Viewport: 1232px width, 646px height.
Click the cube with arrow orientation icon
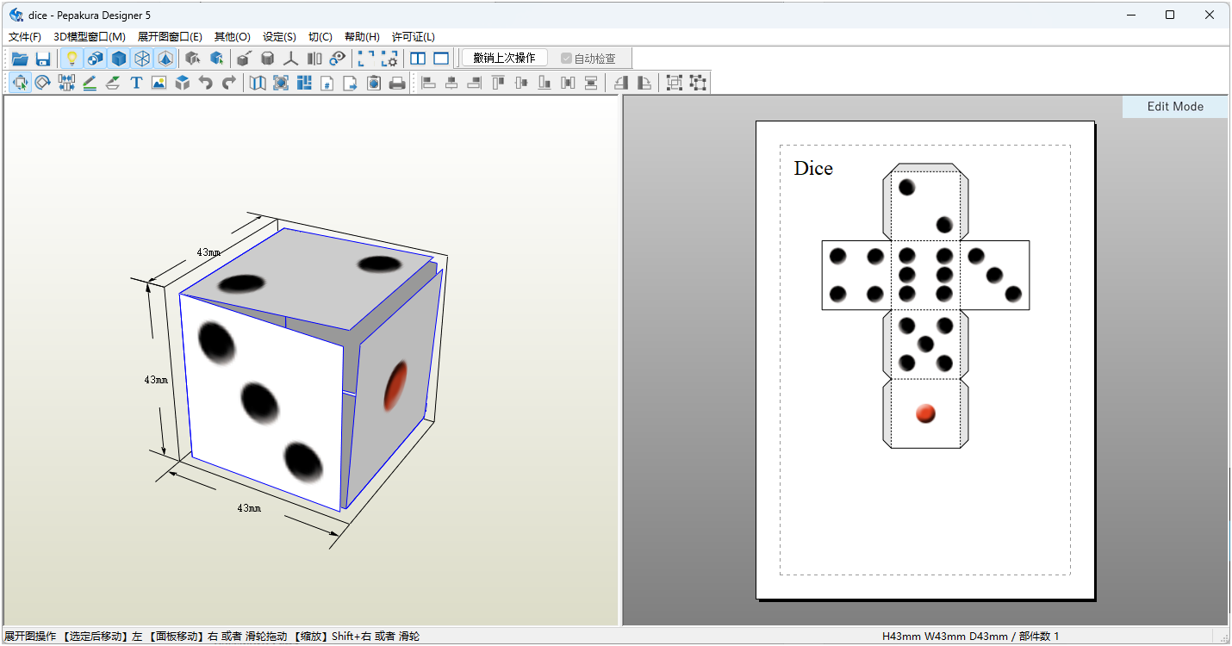pos(245,59)
